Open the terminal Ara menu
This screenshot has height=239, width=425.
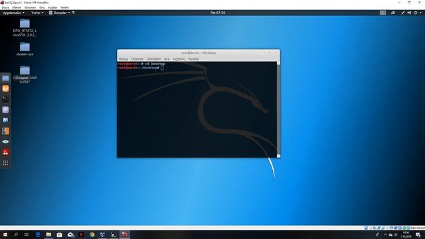coord(167,59)
